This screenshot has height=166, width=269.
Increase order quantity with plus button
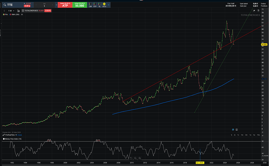click(52, 5)
